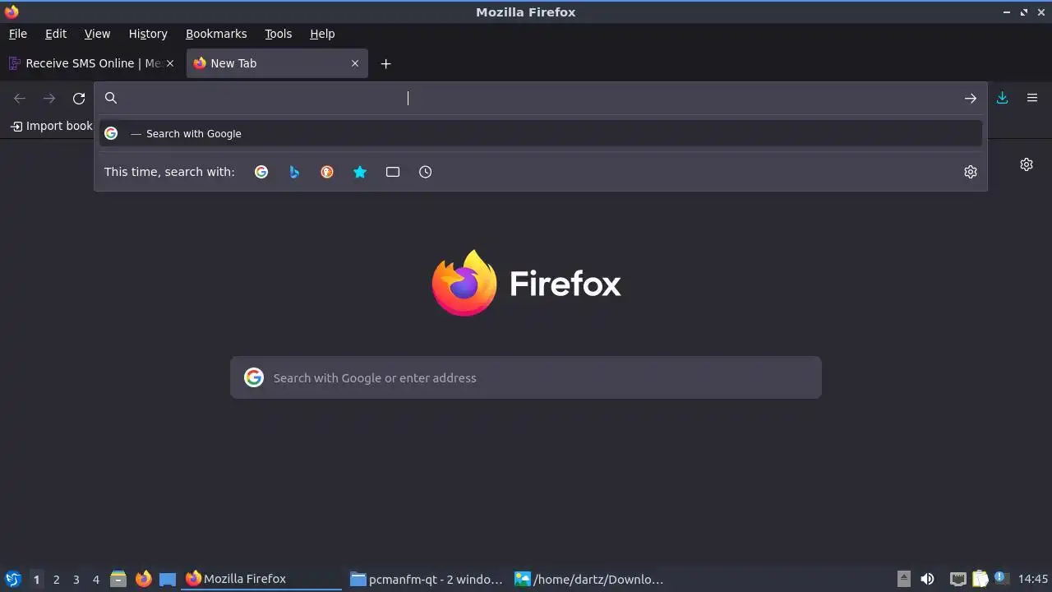Search in open Tabs
Image resolution: width=1052 pixels, height=592 pixels.
[393, 172]
